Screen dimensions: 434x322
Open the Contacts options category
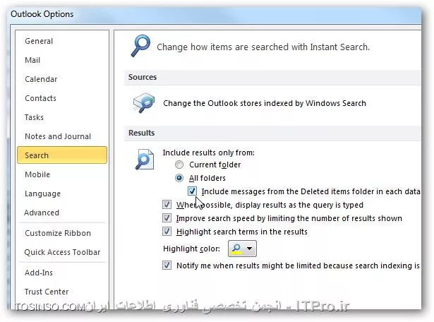tap(40, 98)
